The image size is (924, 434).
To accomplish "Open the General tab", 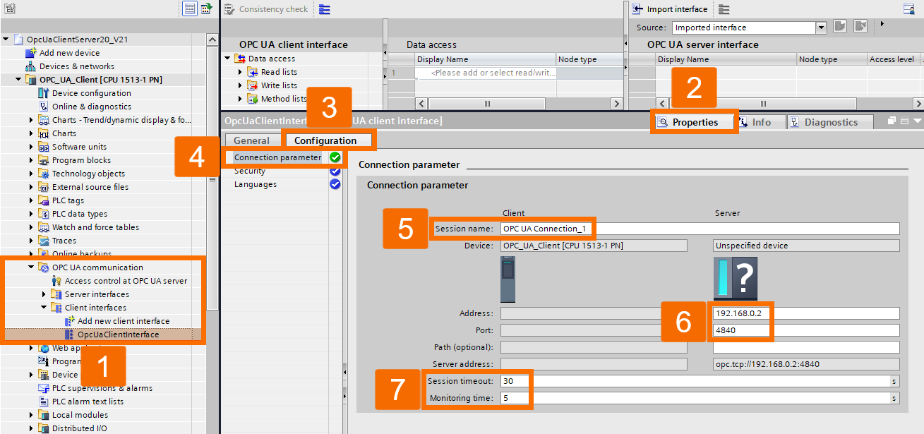I will [x=251, y=140].
